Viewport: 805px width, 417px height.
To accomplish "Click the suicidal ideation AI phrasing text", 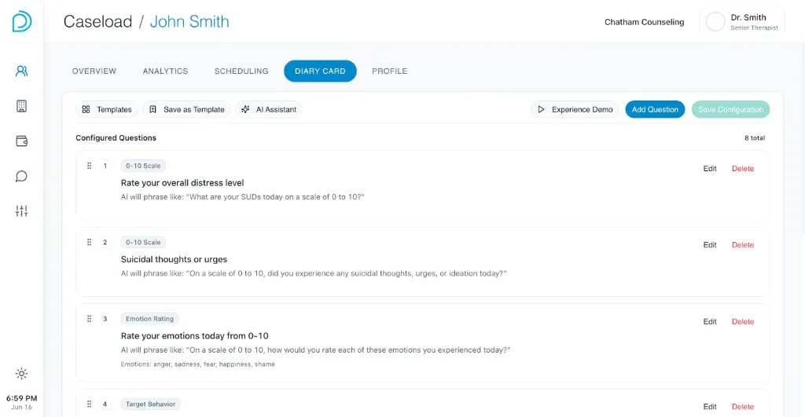I will [314, 273].
